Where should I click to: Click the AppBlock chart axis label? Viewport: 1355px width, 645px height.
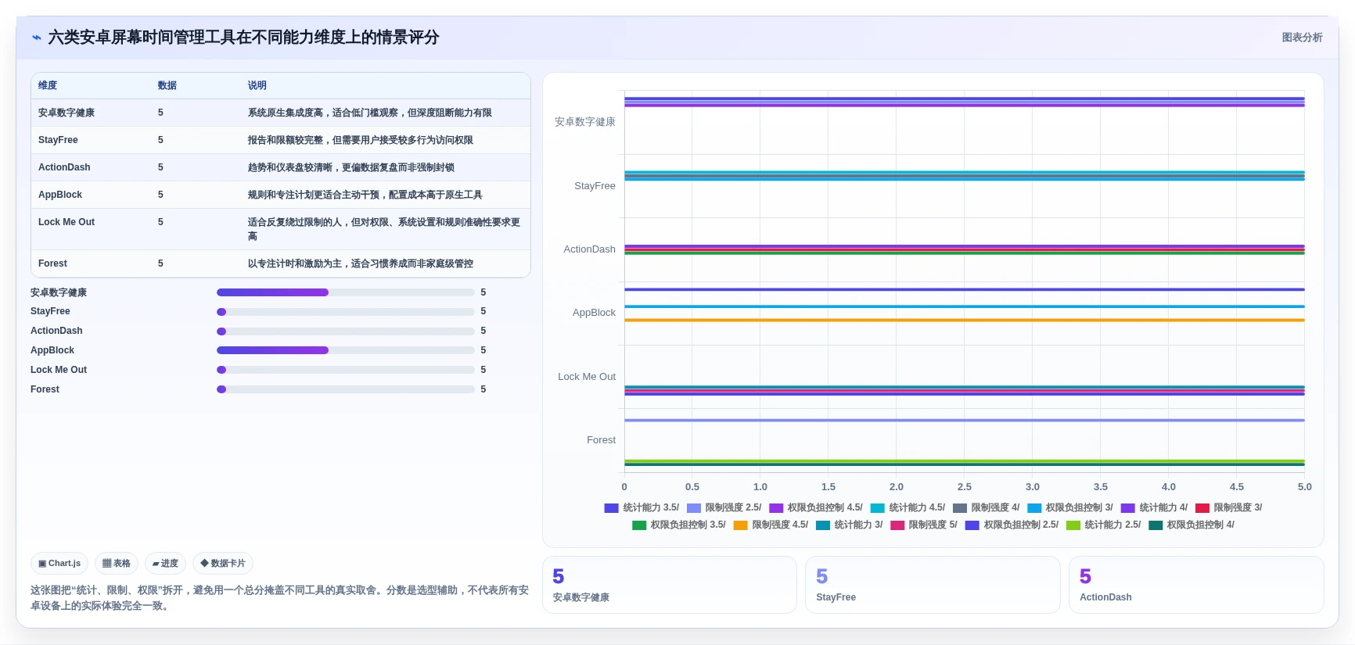(x=594, y=313)
